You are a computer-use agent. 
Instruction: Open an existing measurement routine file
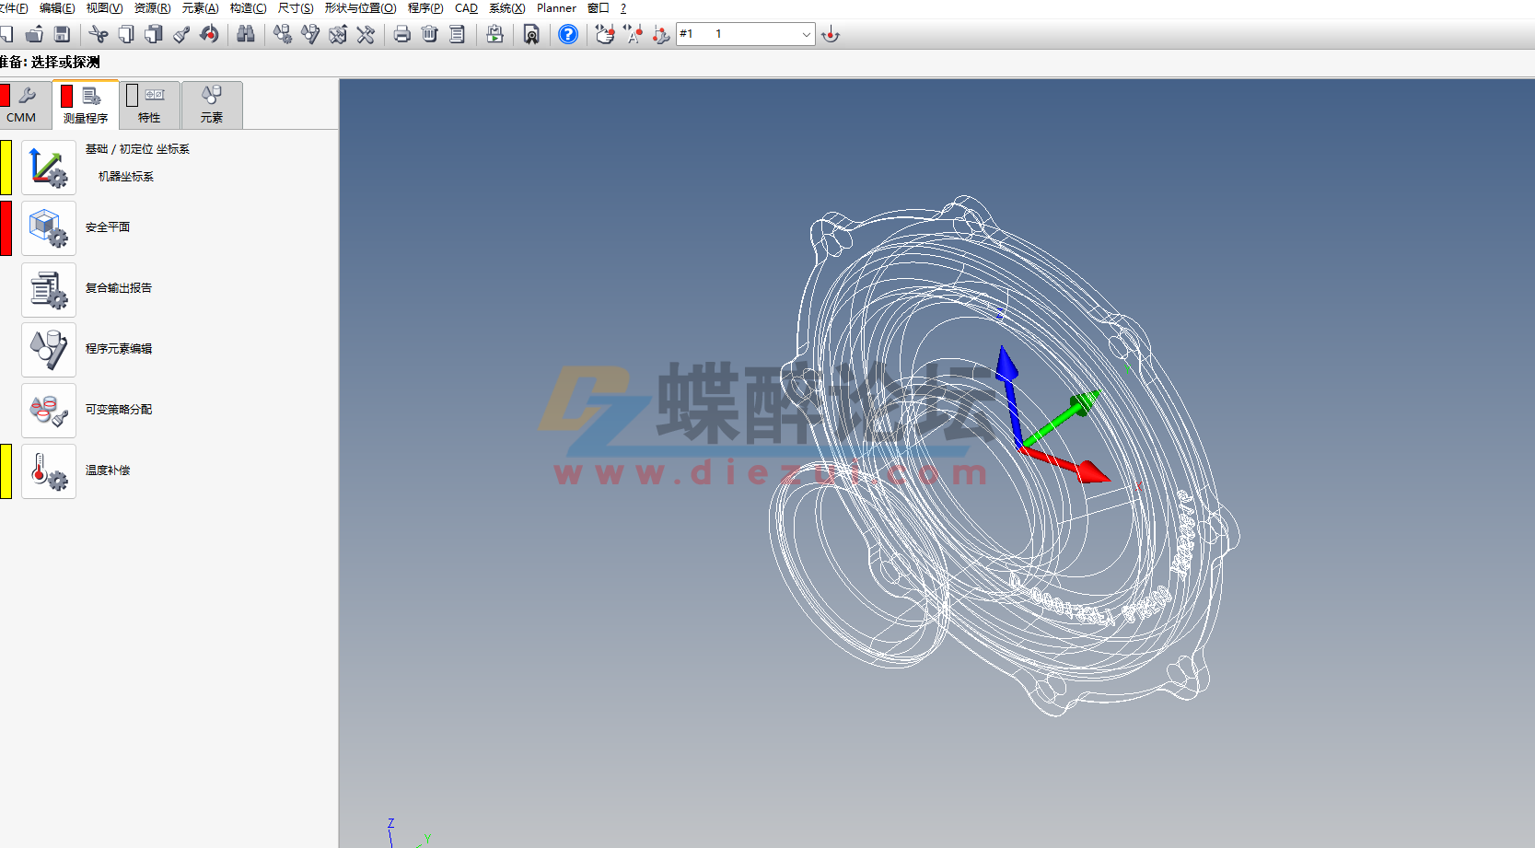tap(34, 34)
